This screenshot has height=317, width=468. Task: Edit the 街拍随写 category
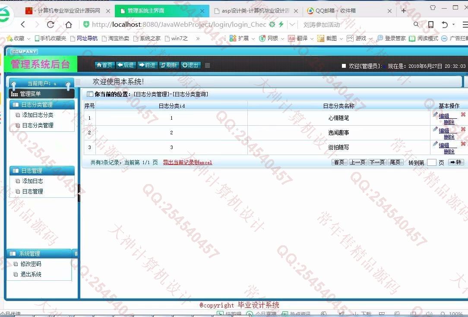444,145
